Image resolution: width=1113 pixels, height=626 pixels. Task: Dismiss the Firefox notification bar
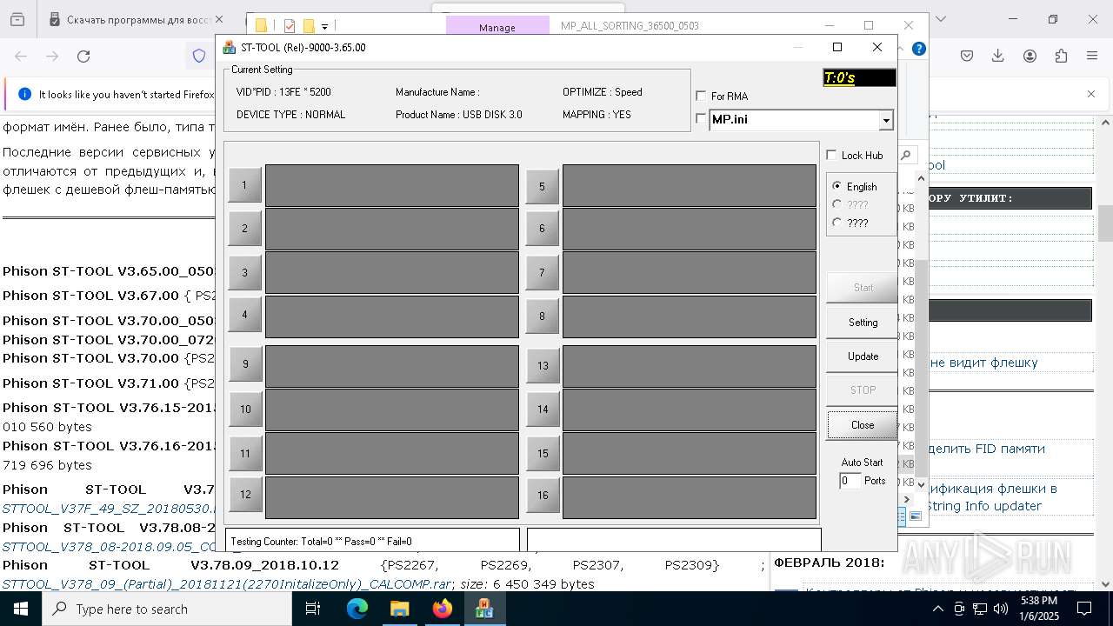point(1091,94)
